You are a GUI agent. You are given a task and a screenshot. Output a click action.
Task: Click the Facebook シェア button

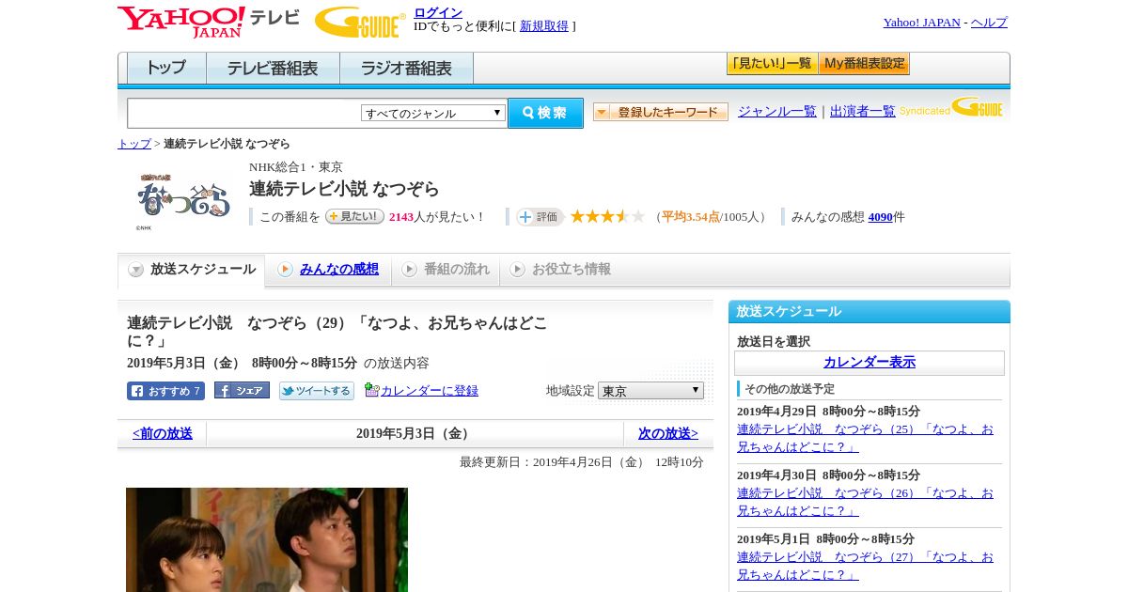click(242, 390)
